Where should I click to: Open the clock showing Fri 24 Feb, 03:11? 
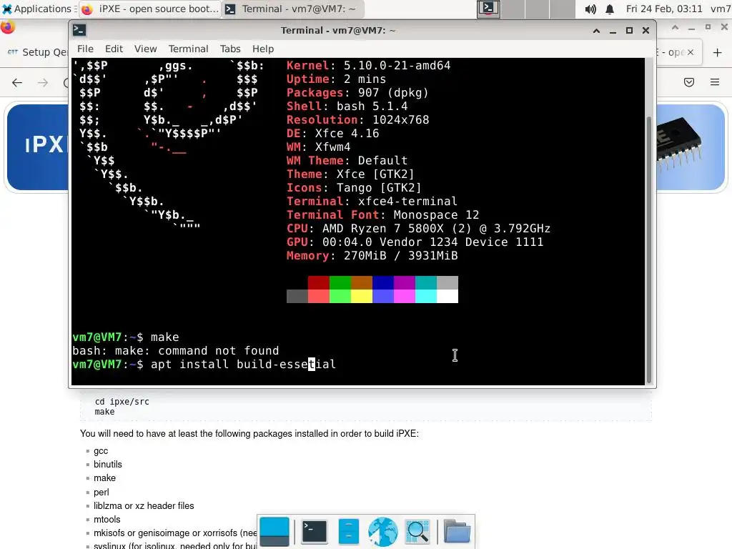click(x=664, y=9)
